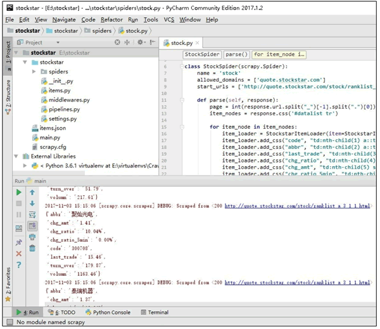Hide Project panel with the hide icon

point(153,42)
